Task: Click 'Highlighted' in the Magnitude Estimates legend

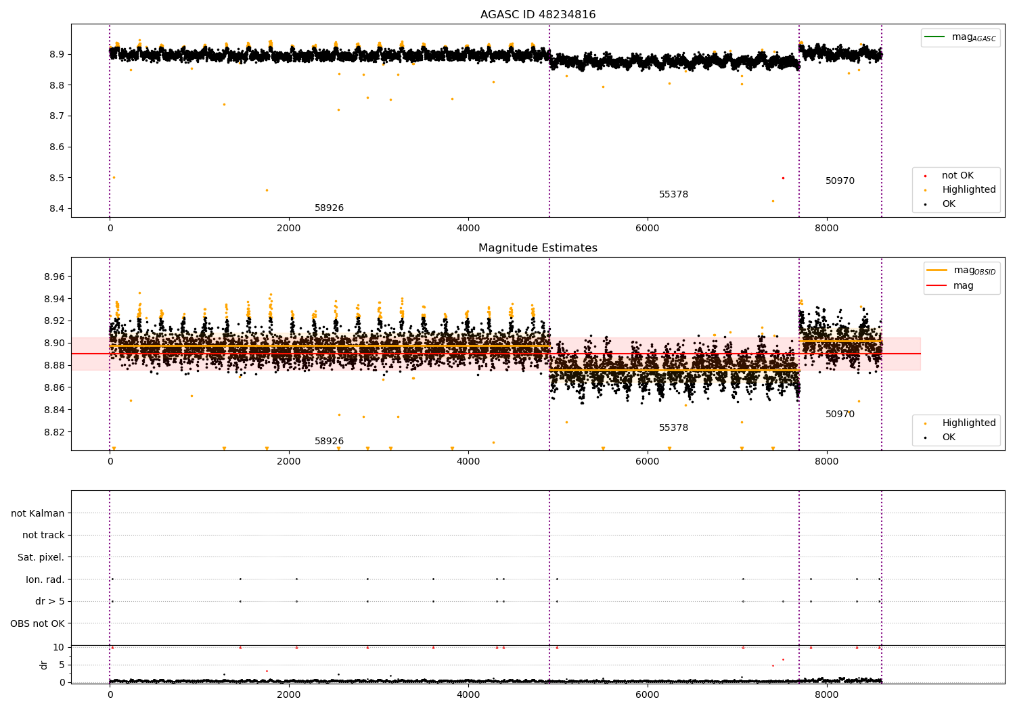Action: click(x=969, y=423)
